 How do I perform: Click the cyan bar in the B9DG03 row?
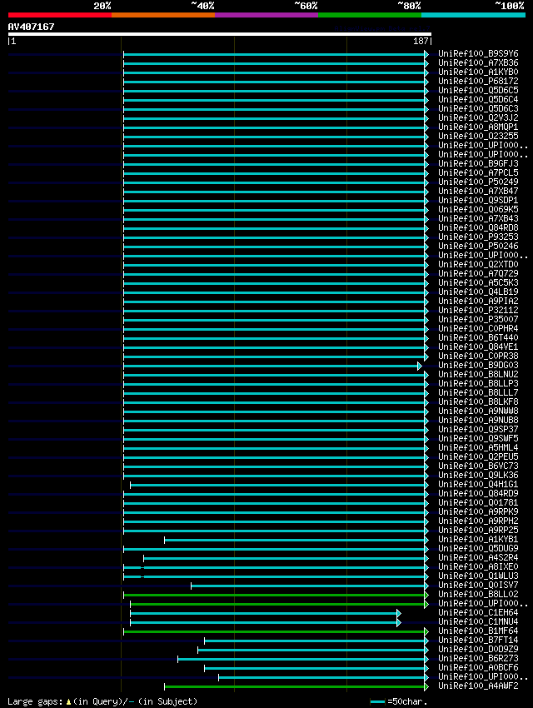click(x=272, y=366)
